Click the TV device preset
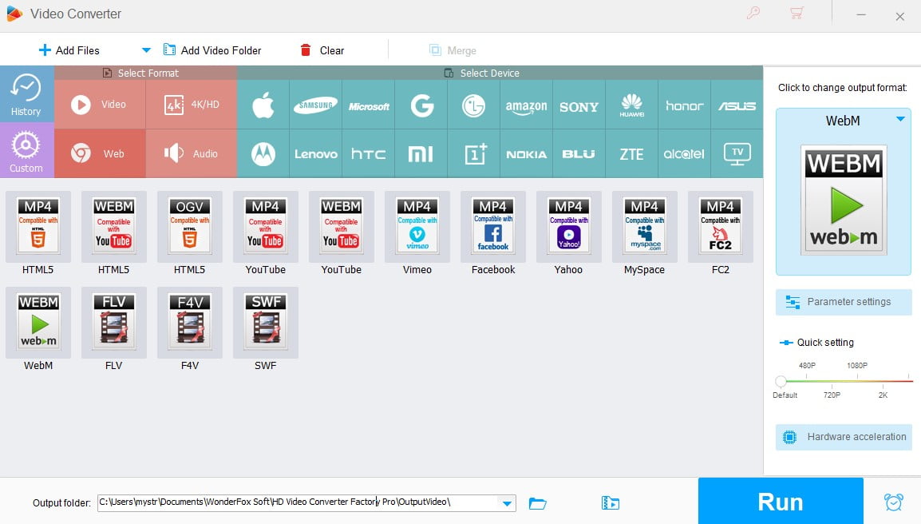This screenshot has width=921, height=524. coord(736,153)
